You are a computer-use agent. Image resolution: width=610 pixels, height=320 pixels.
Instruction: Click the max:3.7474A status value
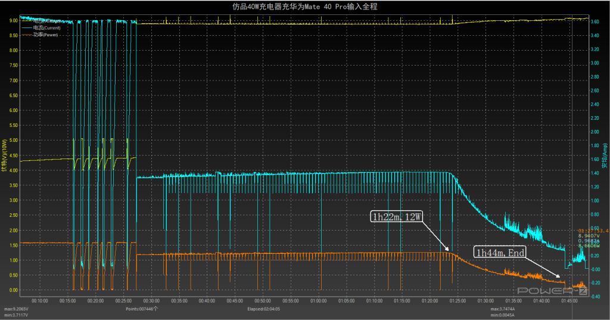[x=503, y=309]
